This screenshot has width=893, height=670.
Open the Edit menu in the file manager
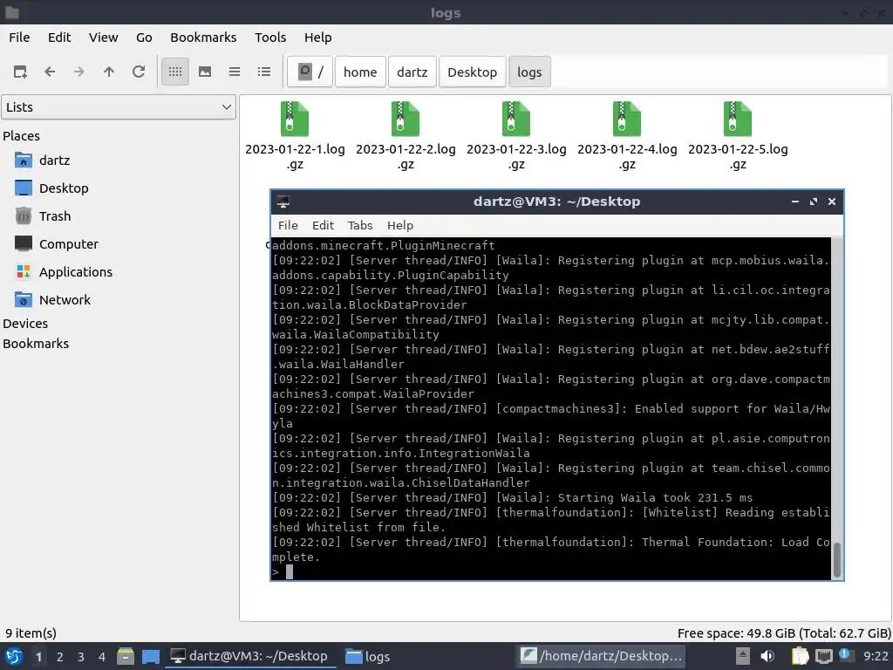(x=59, y=38)
